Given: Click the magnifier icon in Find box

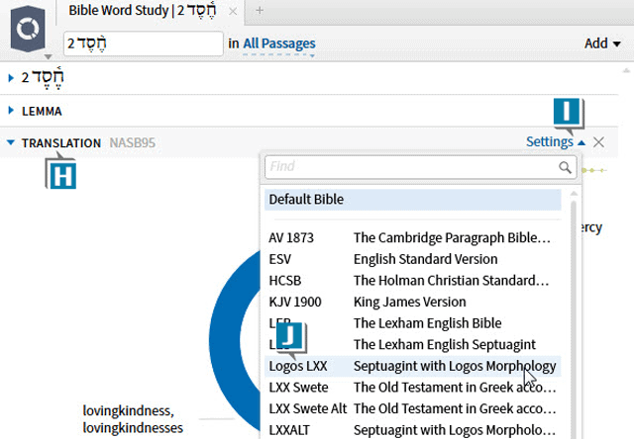Looking at the screenshot, I should (x=565, y=167).
